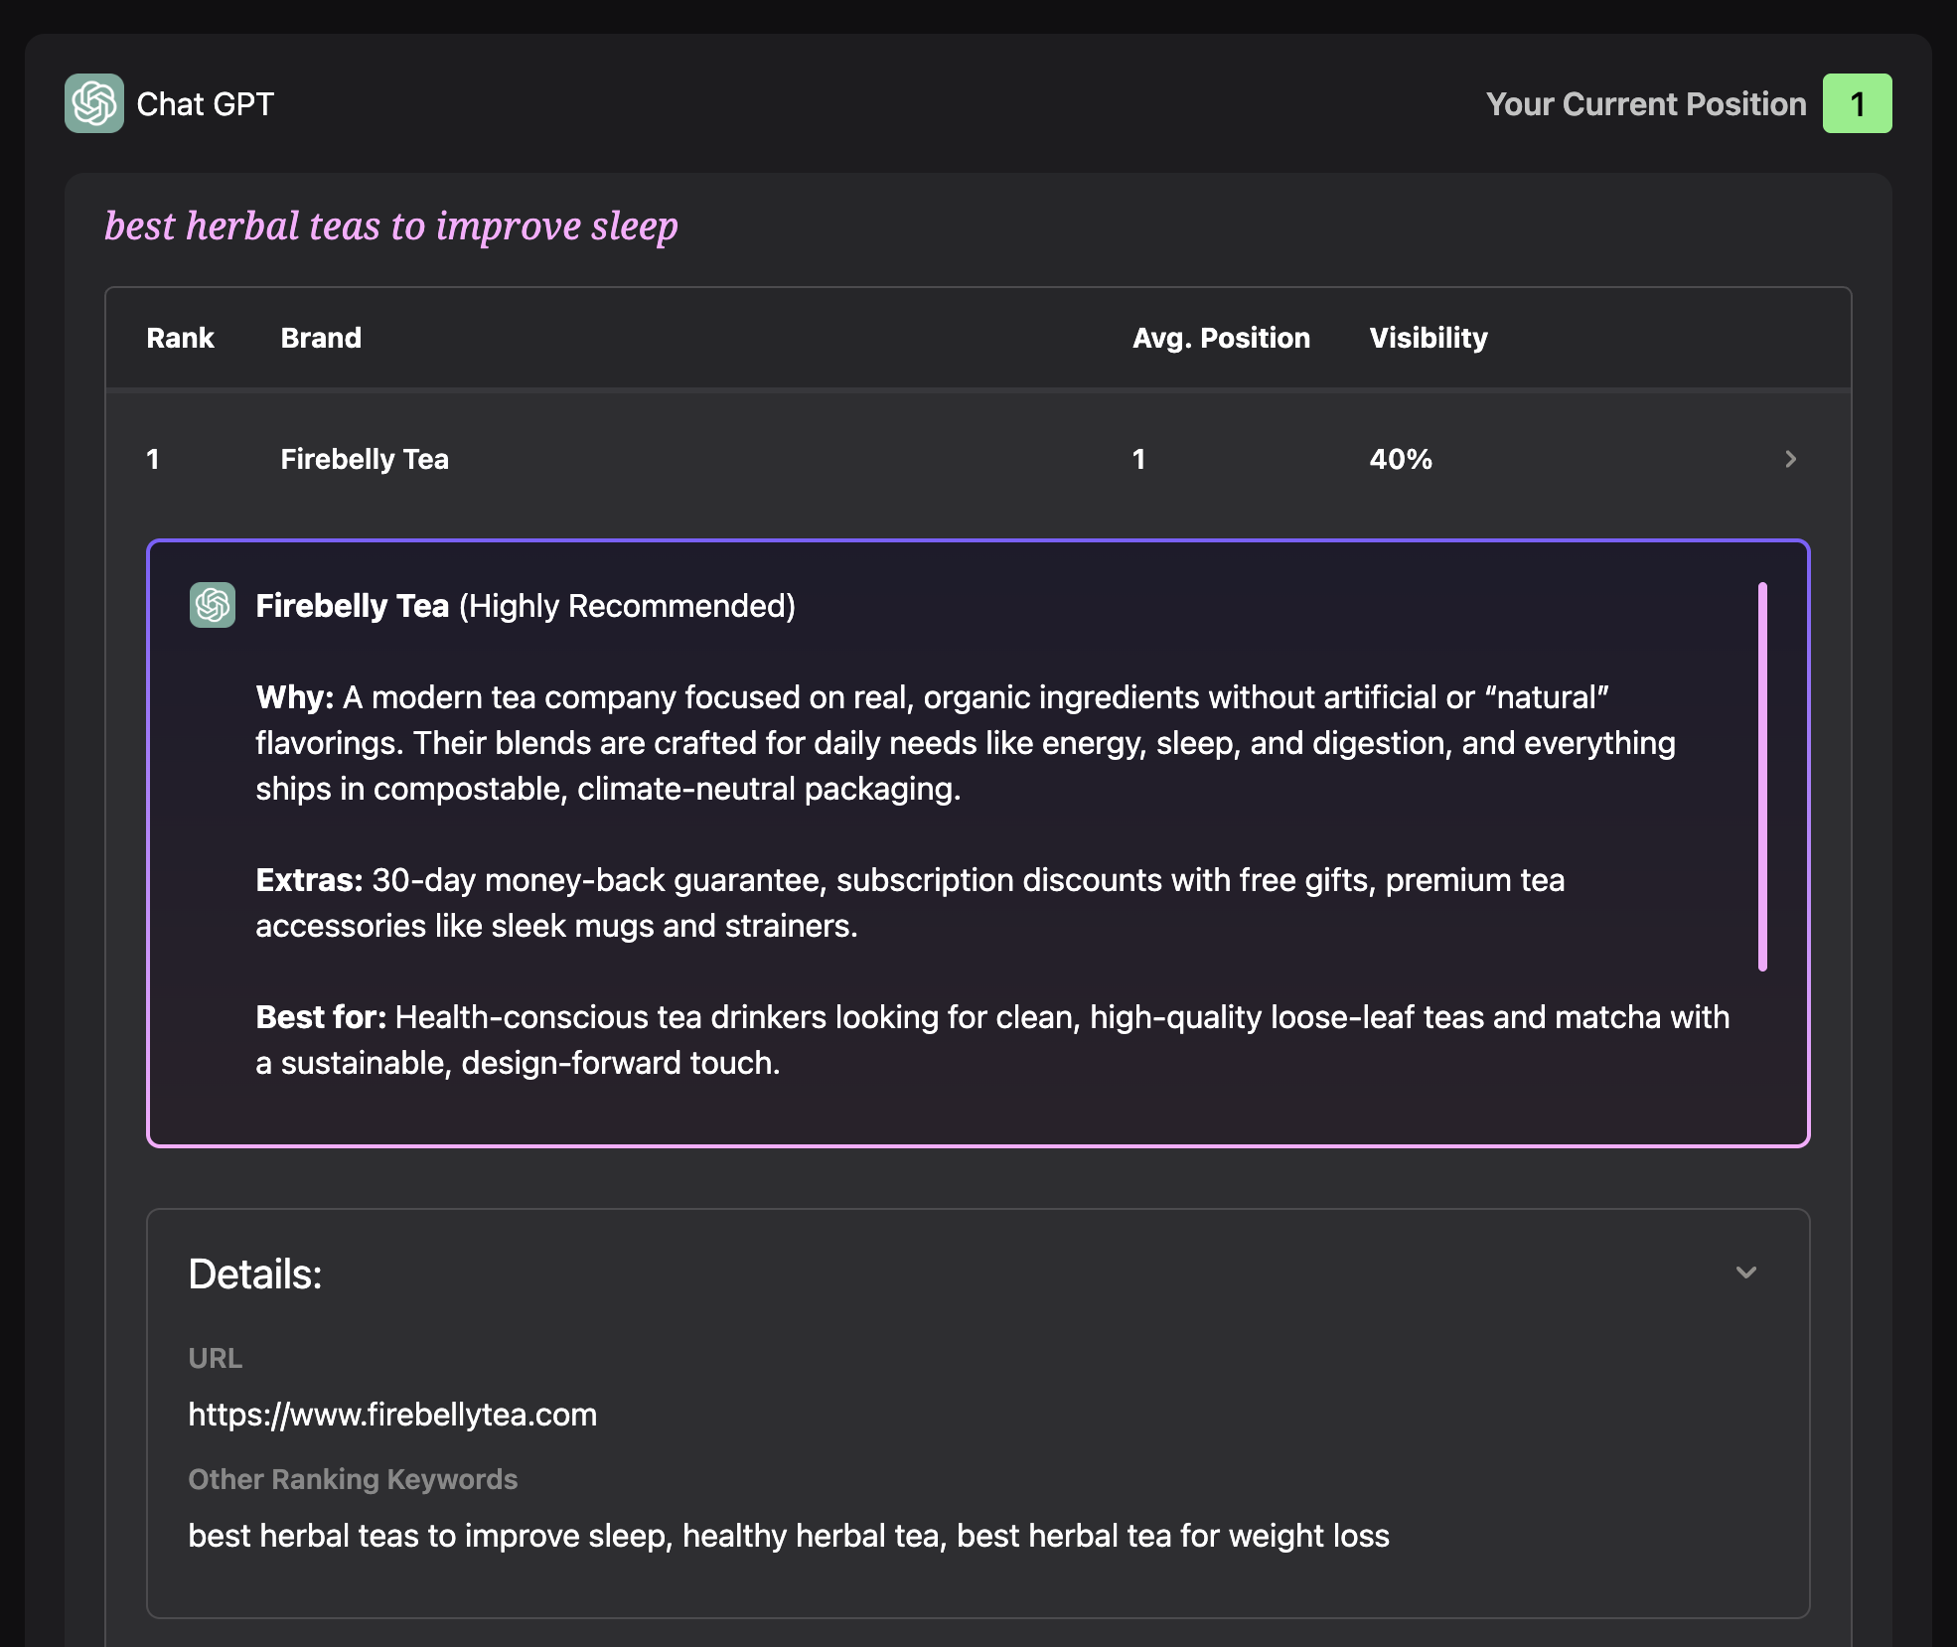Collapse the Details section chevron

(x=1745, y=1273)
